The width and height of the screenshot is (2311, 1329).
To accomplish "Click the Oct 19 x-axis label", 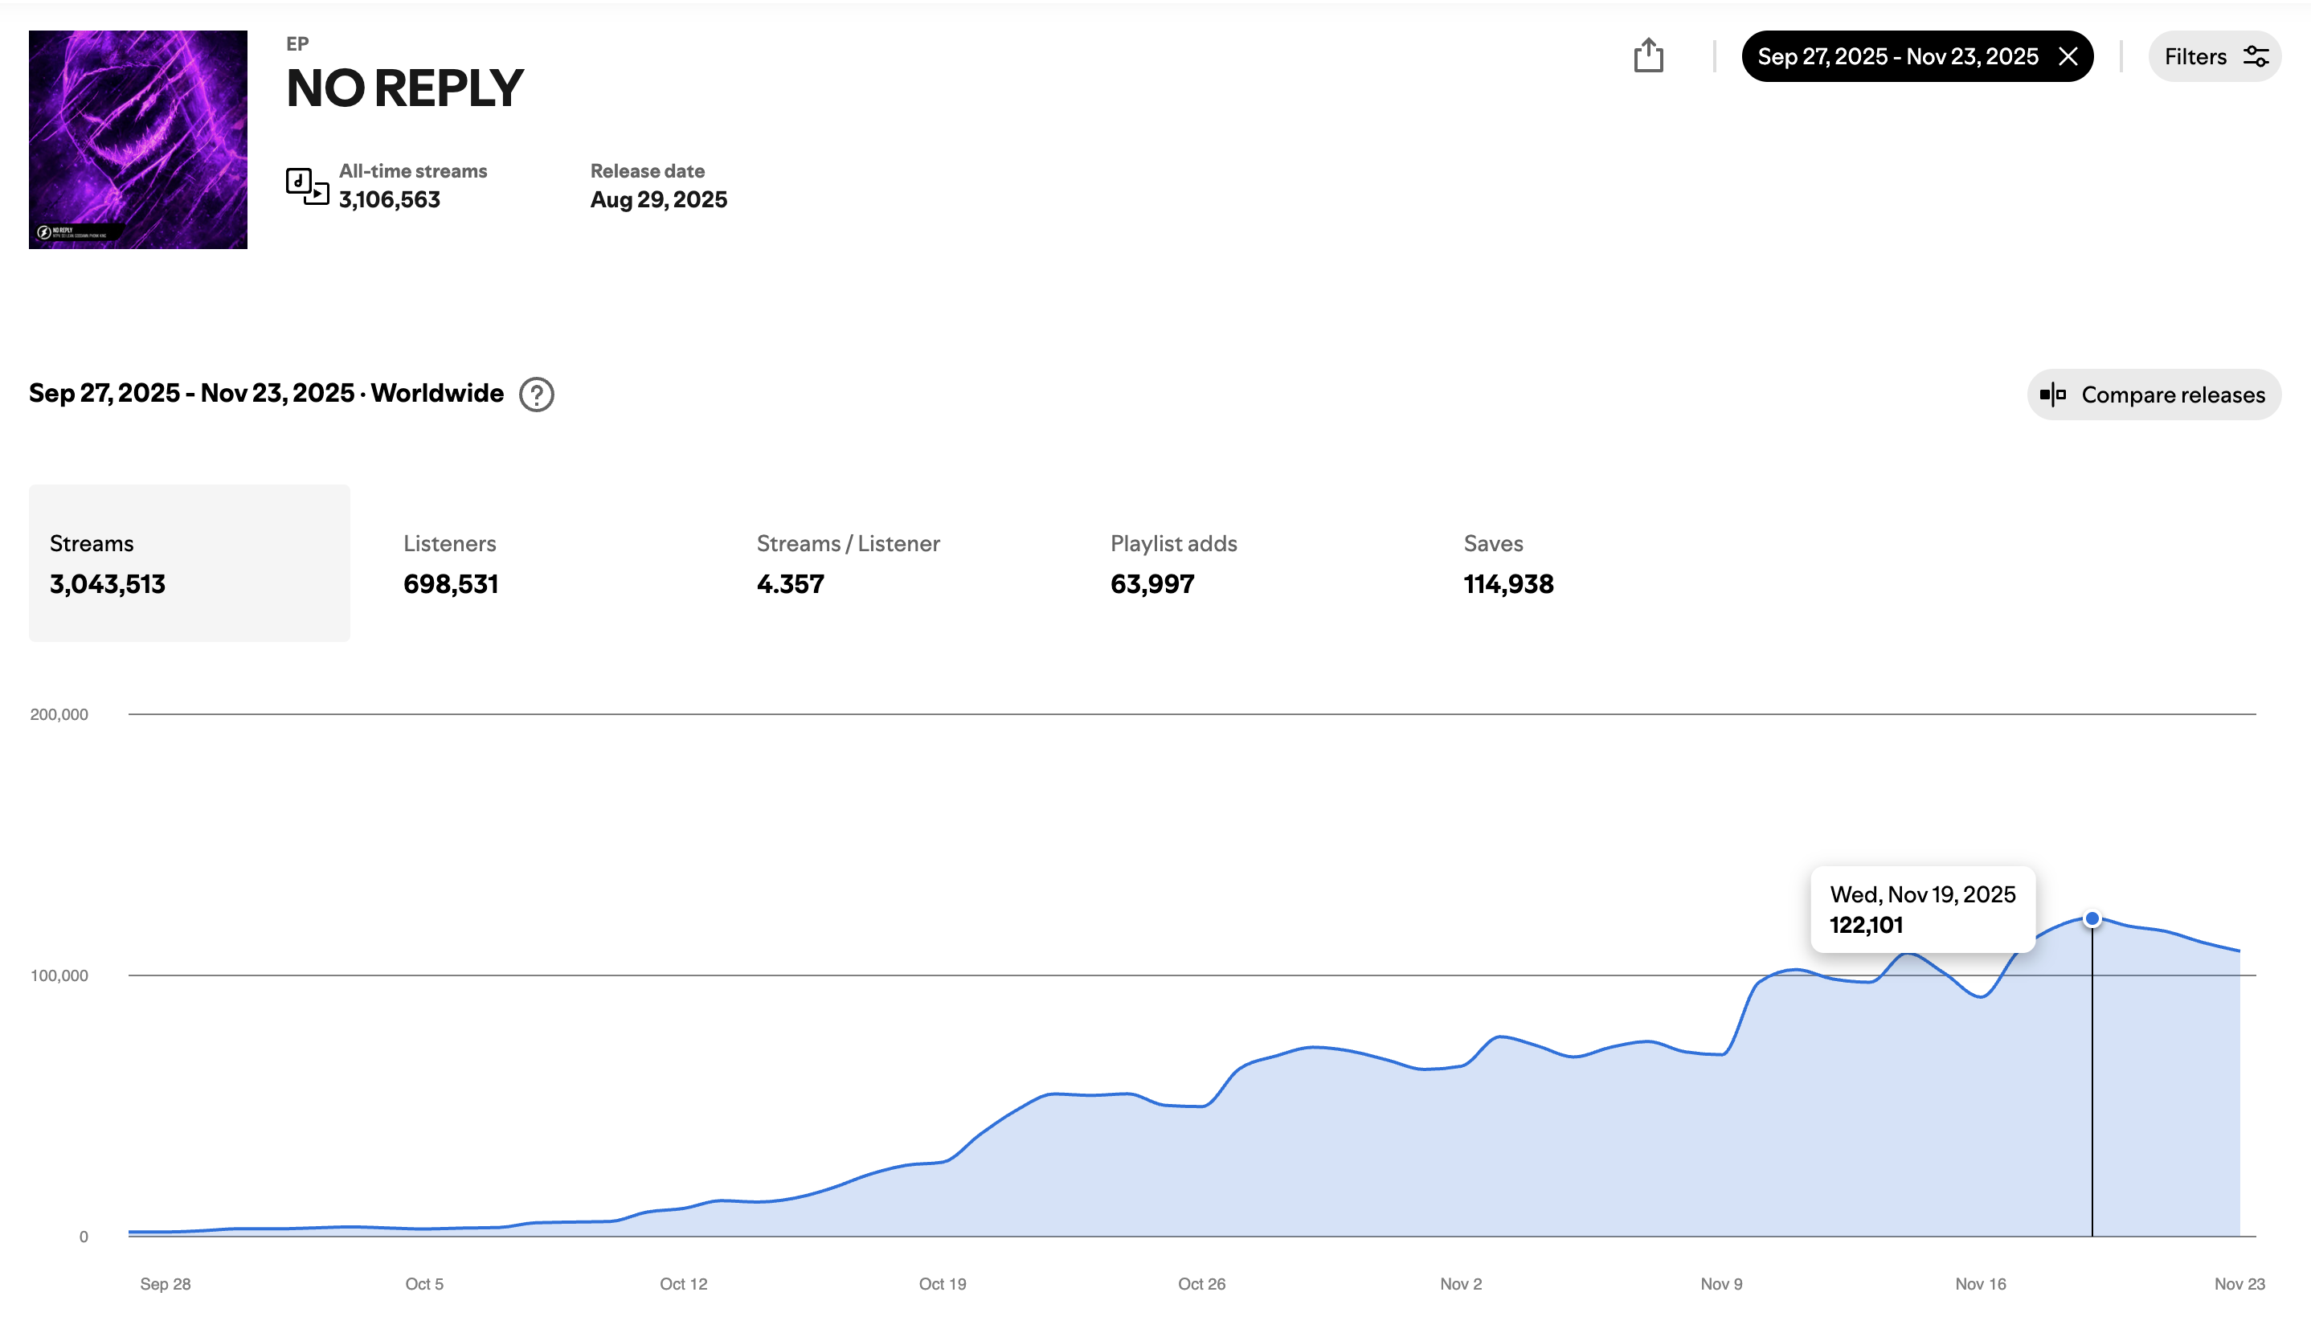I will (942, 1283).
